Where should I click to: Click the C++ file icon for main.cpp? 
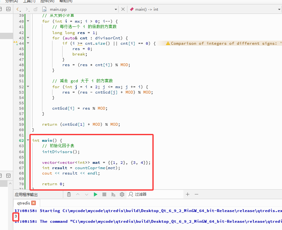pos(44,9)
